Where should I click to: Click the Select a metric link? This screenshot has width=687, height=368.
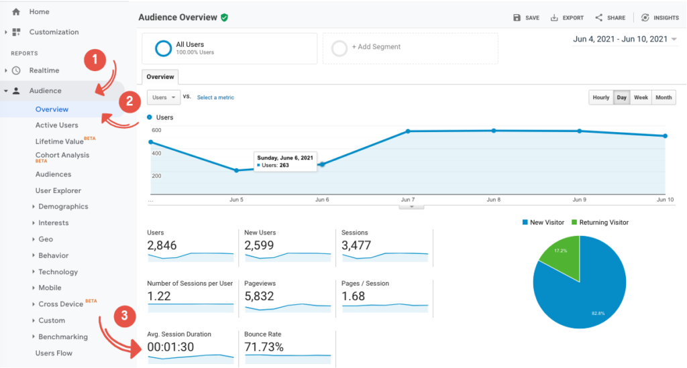215,98
